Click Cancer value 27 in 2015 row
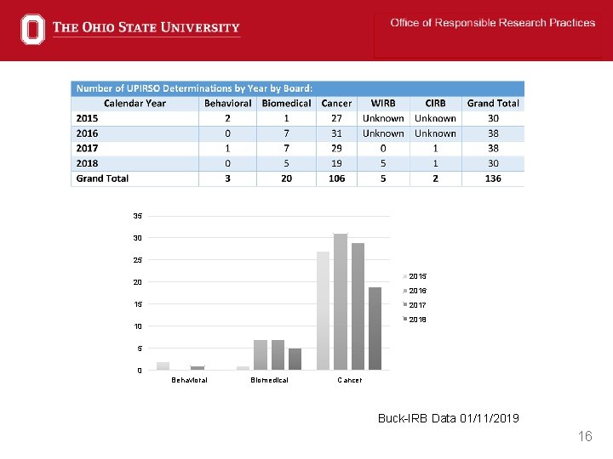This screenshot has width=613, height=459. [x=336, y=118]
